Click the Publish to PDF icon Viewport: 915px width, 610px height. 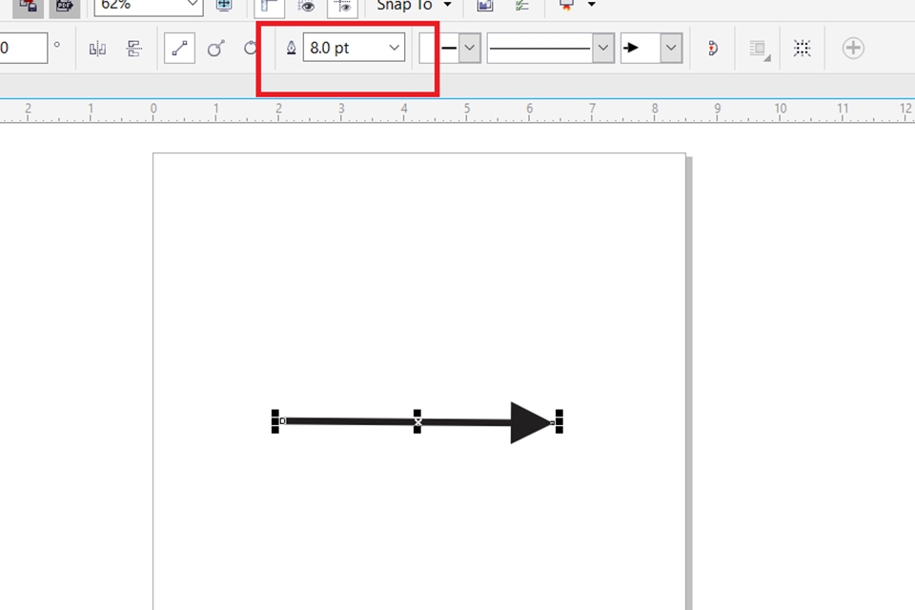tap(63, 7)
